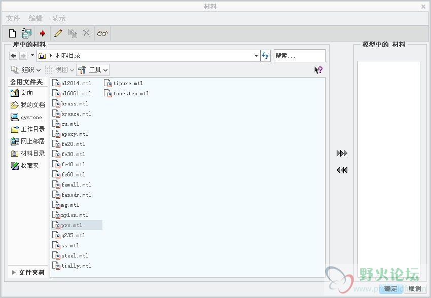Select brass.mtl file
Image resolution: width=431 pixels, height=298 pixels.
(x=70, y=103)
